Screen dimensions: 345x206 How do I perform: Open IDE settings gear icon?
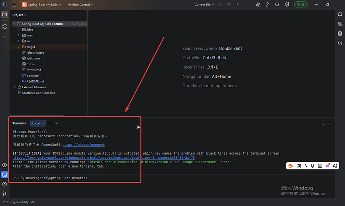point(287,5)
